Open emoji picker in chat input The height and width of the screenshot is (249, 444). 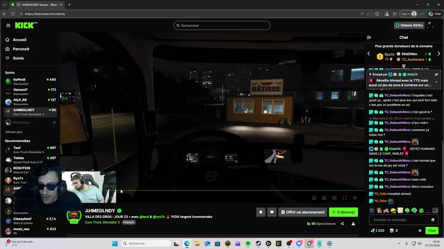(x=433, y=220)
